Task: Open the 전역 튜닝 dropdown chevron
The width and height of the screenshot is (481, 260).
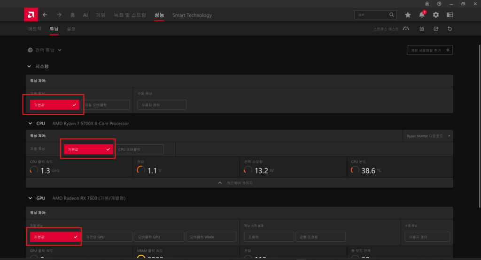Action: pyautogui.click(x=60, y=50)
